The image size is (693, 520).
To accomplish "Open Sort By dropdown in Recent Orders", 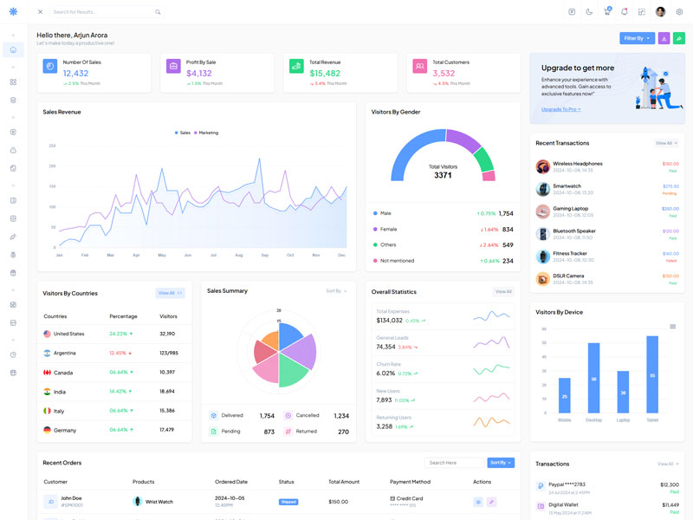I will (501, 463).
